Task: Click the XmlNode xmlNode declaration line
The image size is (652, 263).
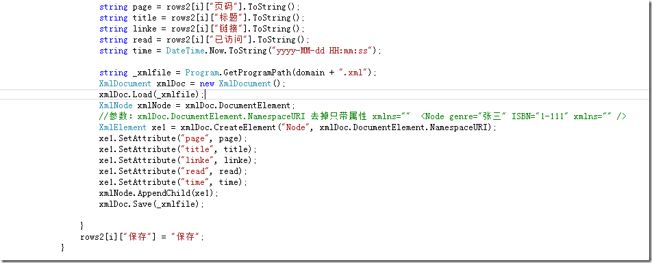Action: click(x=197, y=105)
